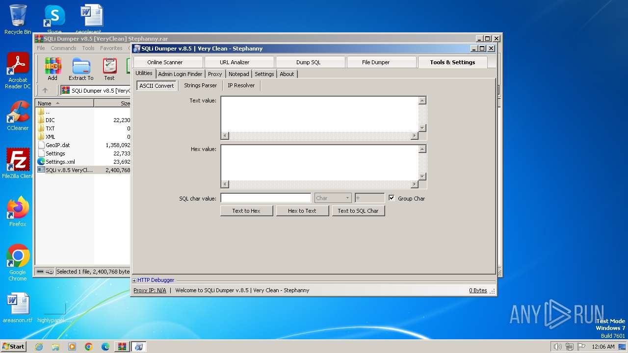
Task: Open the Notepad sub-tab
Action: (239, 74)
